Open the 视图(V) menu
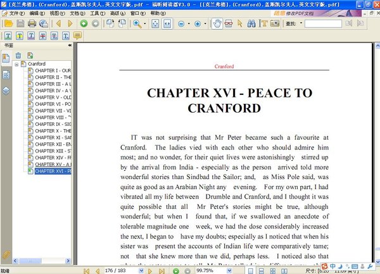 pos(57,13)
